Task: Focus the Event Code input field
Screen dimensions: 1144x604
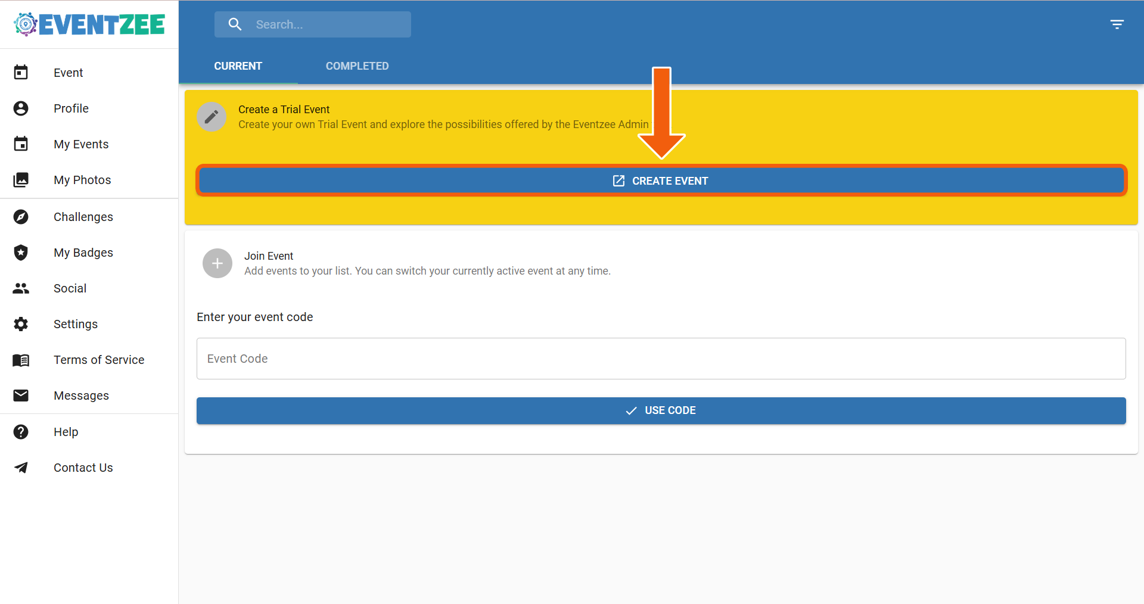Action: 661,359
